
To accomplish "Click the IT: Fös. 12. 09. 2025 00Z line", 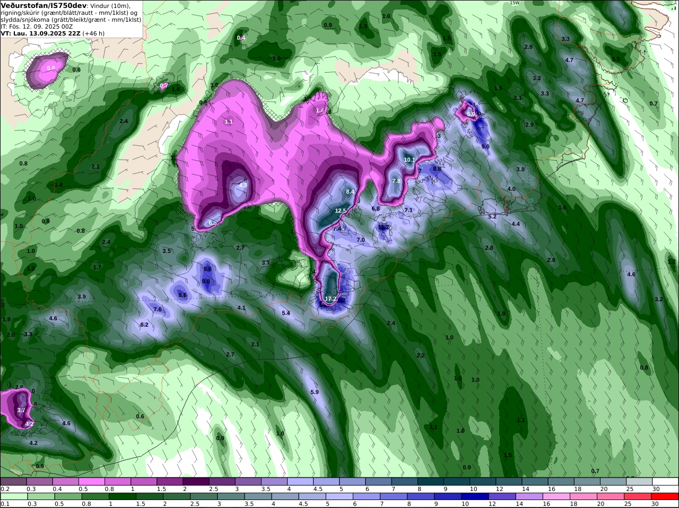I will (x=37, y=26).
